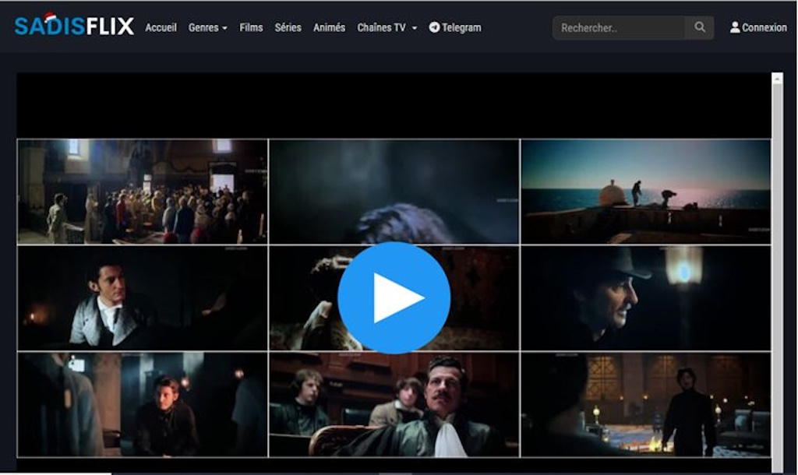The width and height of the screenshot is (798, 475).
Task: Click the SADISFLIX logo
Action: pos(74,26)
